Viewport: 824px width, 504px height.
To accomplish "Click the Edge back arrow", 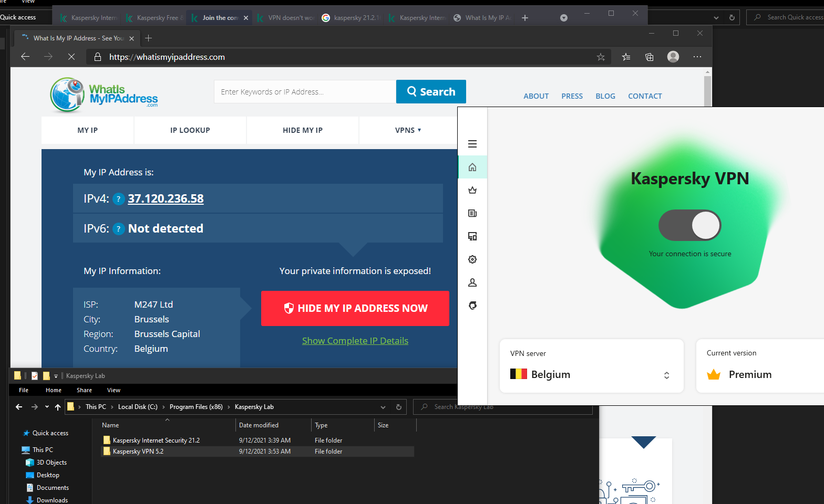I will (x=25, y=57).
